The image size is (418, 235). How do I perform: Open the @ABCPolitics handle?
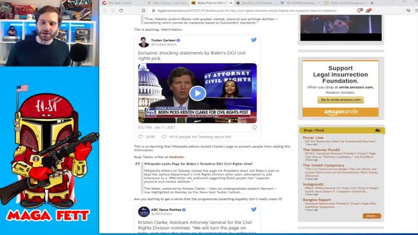(161, 214)
